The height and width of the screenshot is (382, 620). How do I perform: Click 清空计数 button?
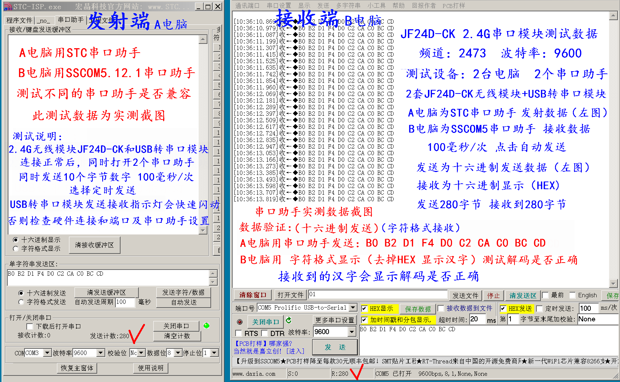point(177,336)
